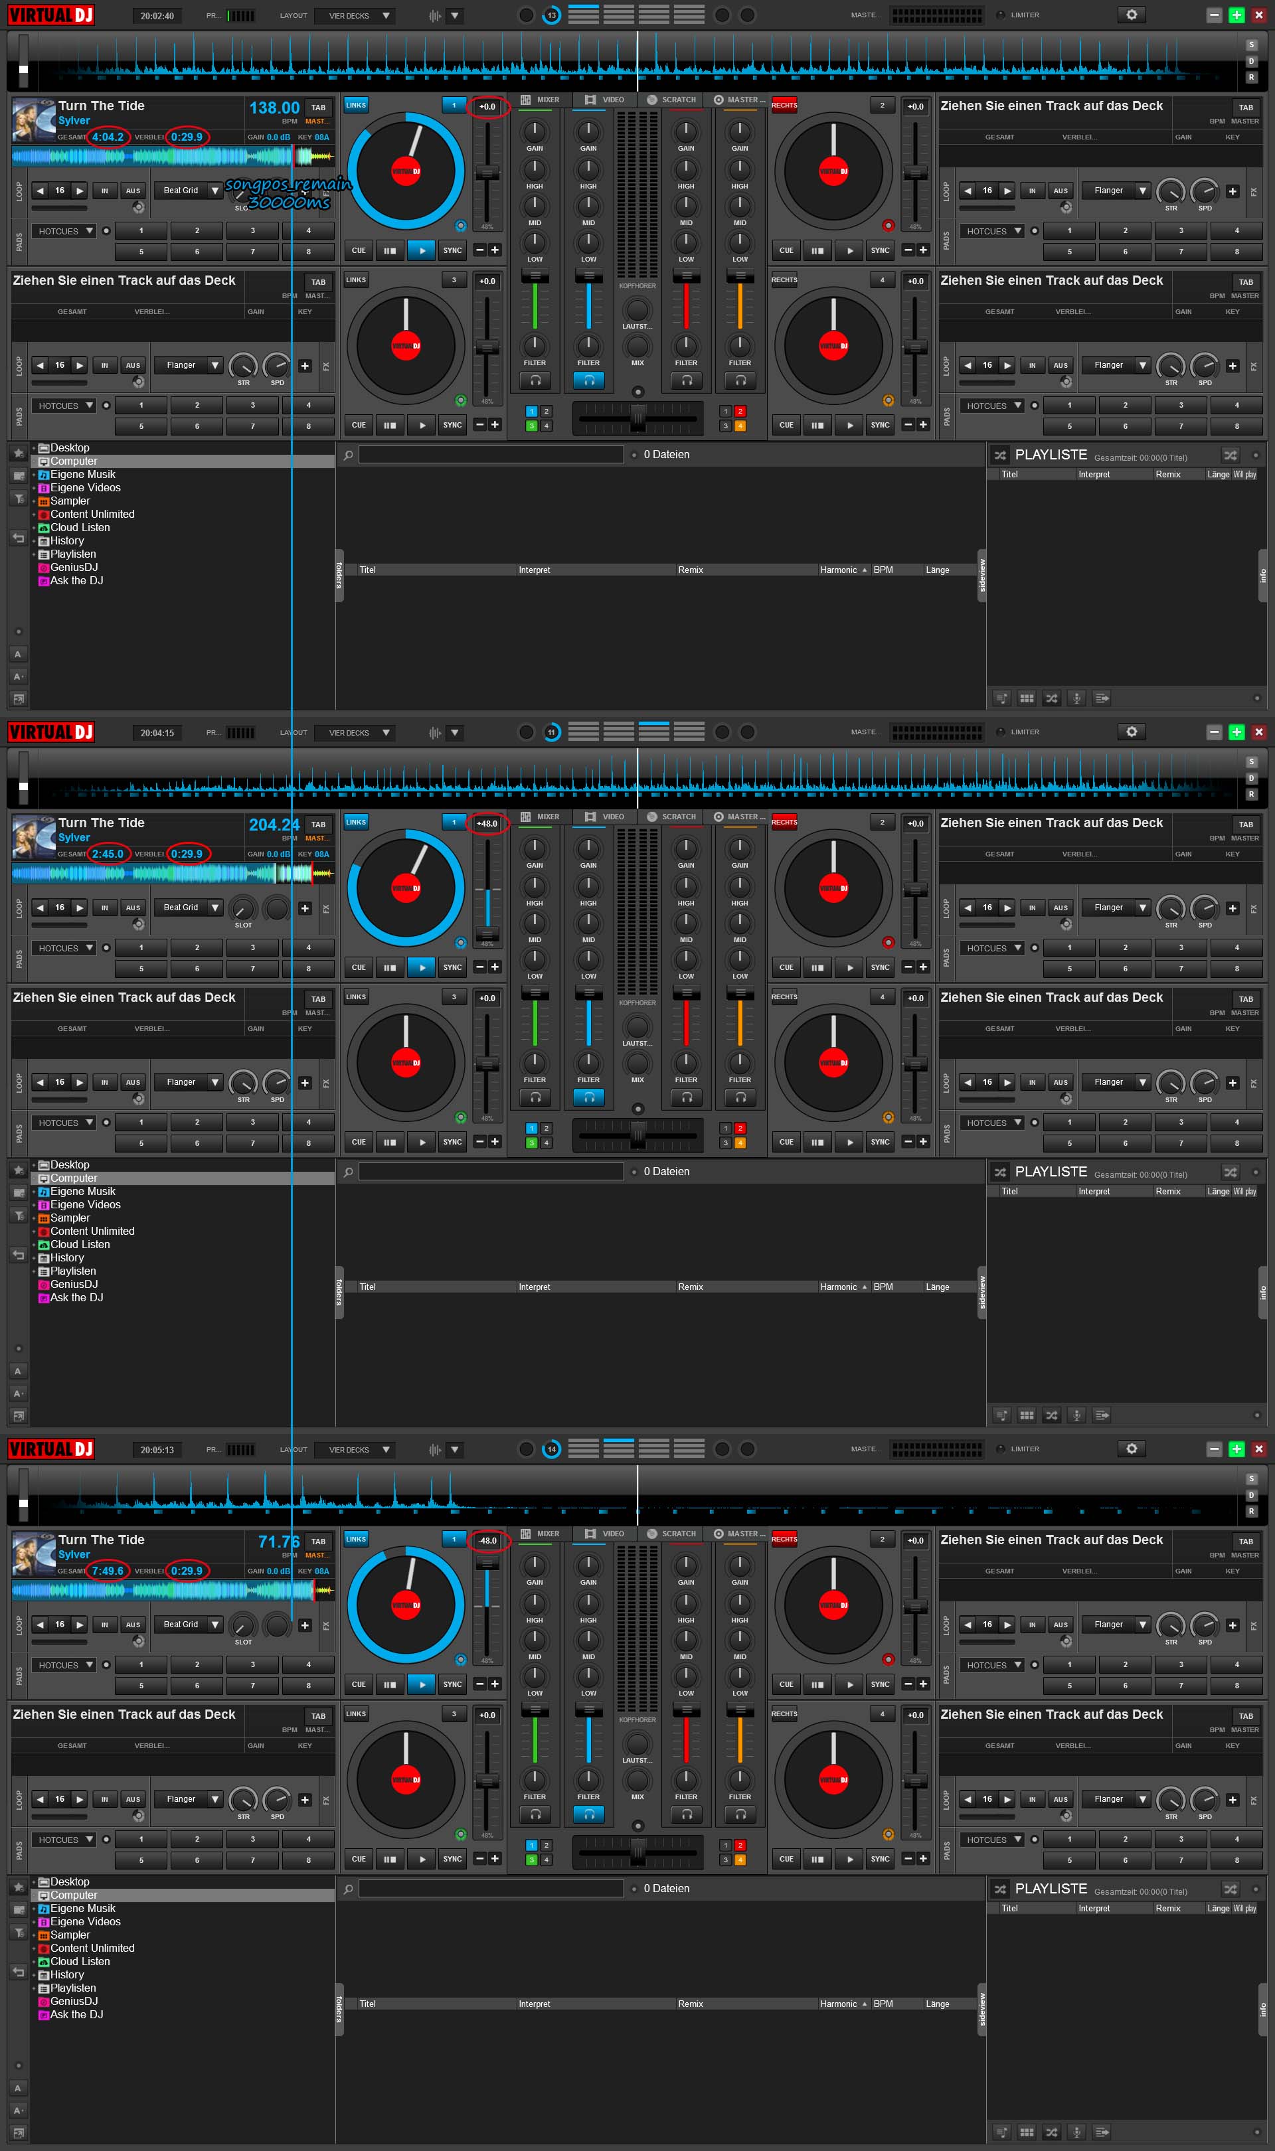Switch to SCRATCH tab in 20:05:13 window
The height and width of the screenshot is (2151, 1275).
tap(671, 1534)
